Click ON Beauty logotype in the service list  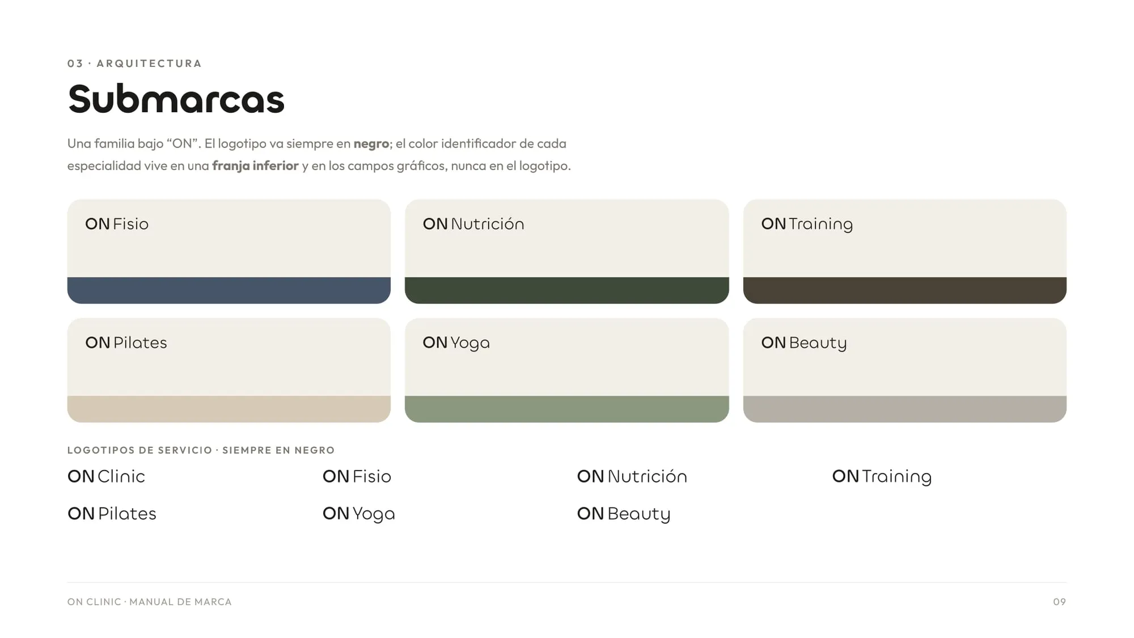click(624, 514)
